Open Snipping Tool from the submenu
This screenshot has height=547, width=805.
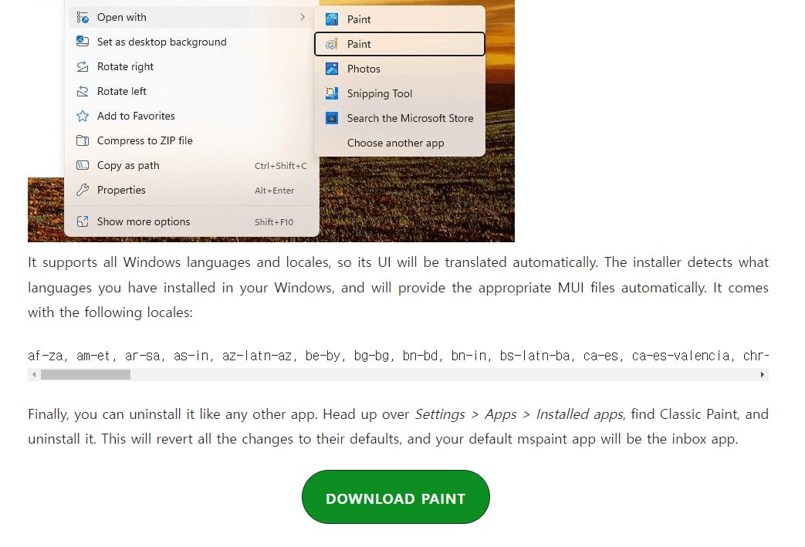(400, 93)
